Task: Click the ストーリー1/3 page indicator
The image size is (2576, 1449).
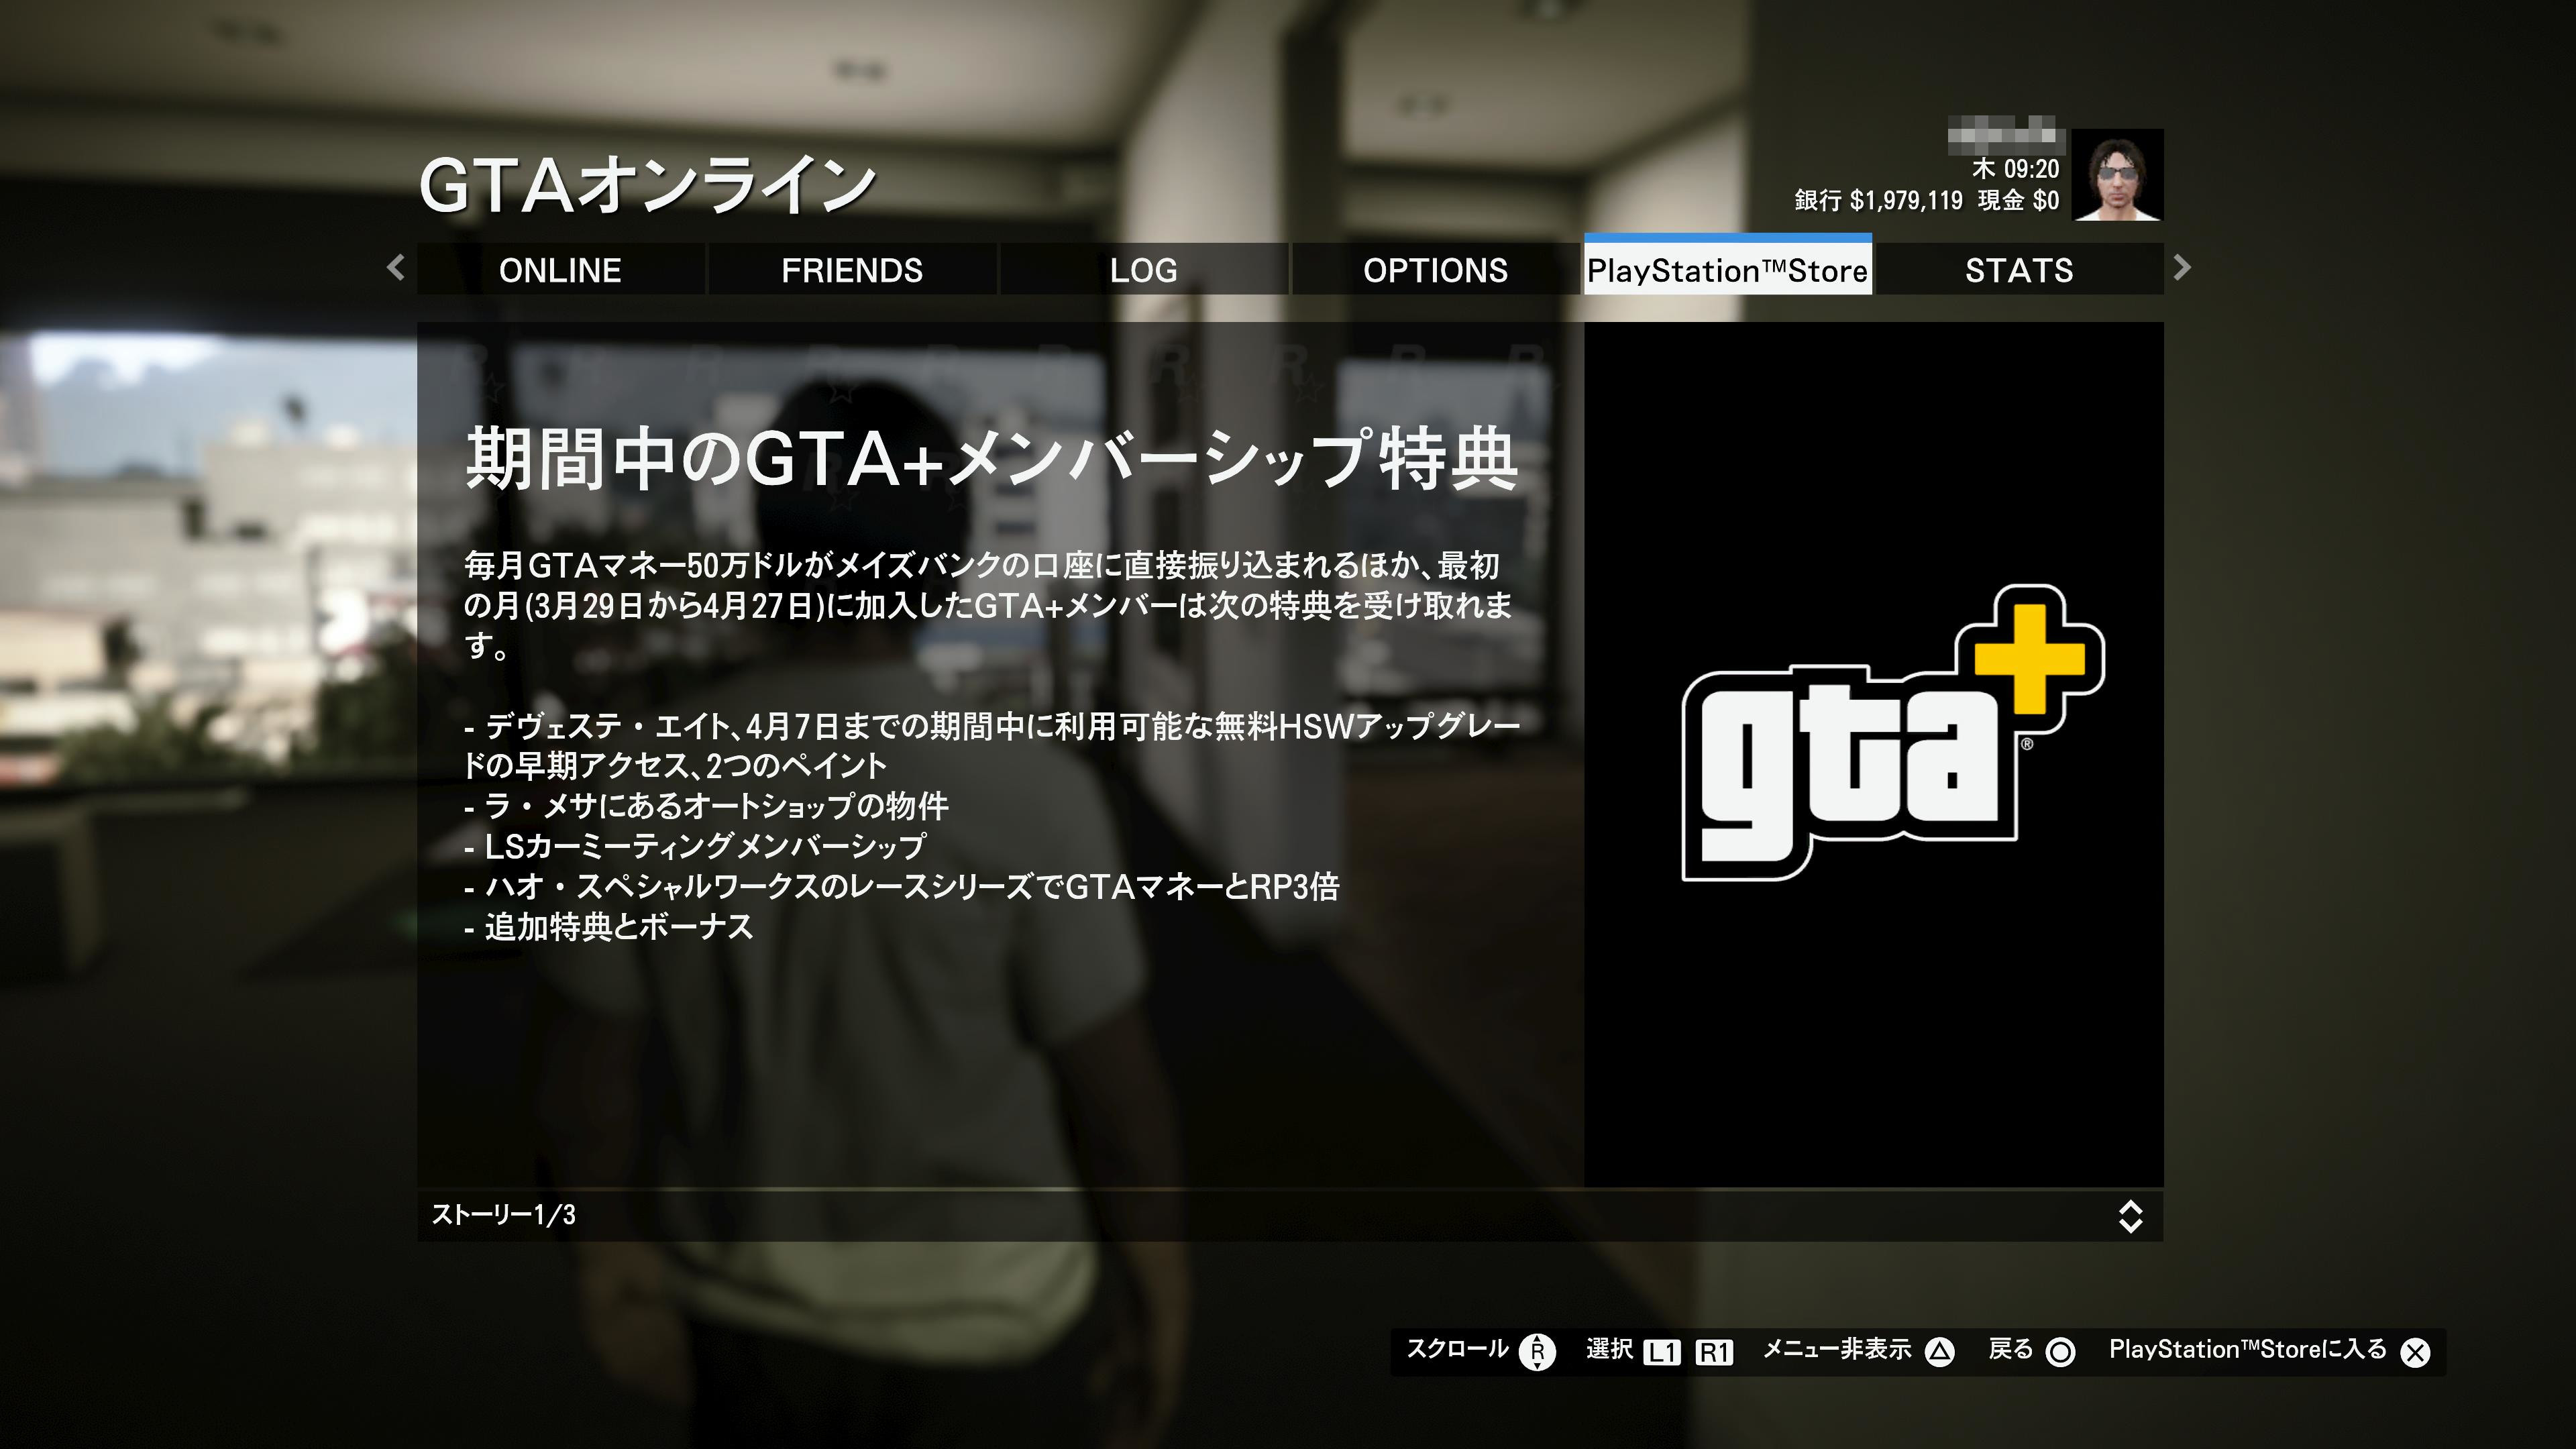Action: tap(503, 1215)
